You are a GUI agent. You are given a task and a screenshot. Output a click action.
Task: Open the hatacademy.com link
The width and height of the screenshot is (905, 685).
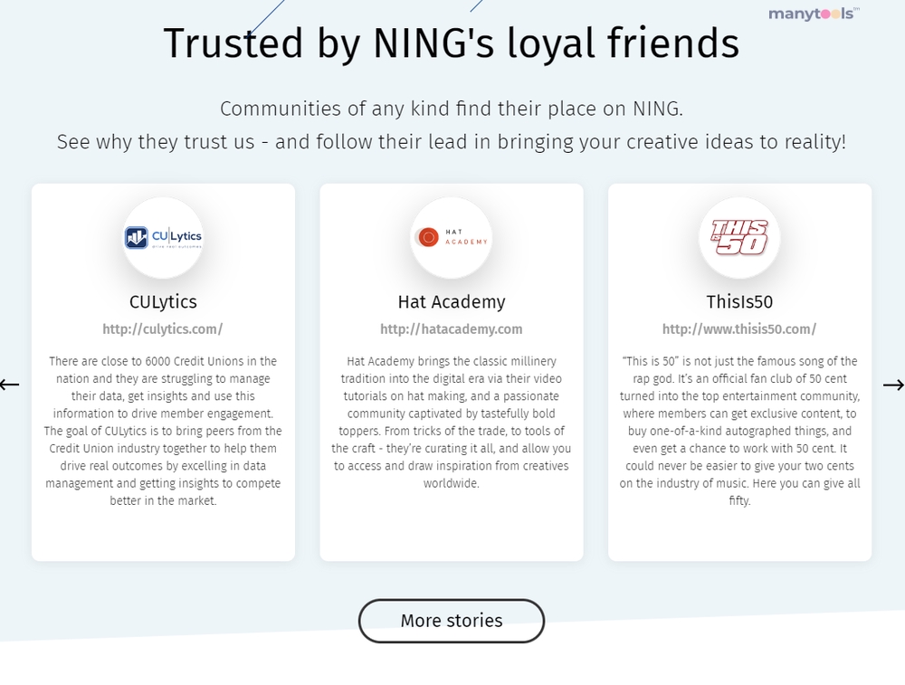tap(452, 329)
